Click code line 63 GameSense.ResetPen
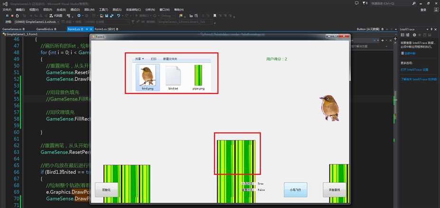 pyautogui.click(x=65, y=152)
